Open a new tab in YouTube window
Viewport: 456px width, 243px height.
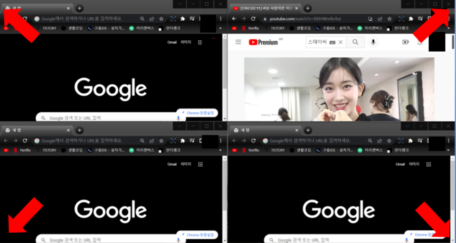(308, 9)
